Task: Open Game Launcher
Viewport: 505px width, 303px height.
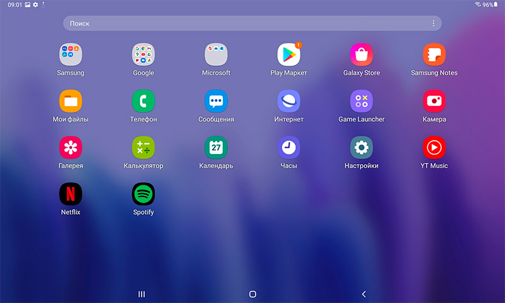Action: point(362,101)
